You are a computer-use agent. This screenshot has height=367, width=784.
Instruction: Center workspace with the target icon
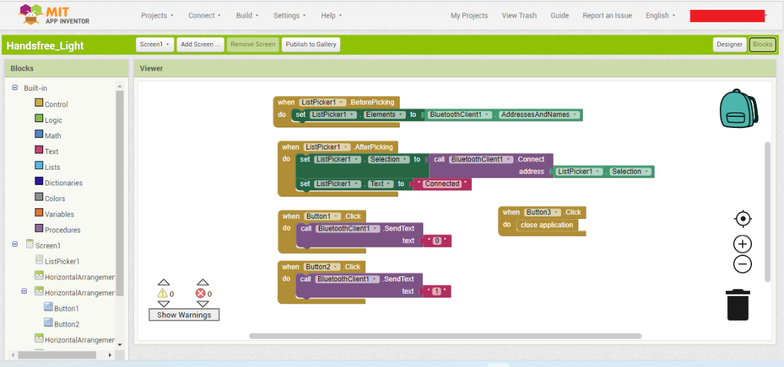pos(743,219)
